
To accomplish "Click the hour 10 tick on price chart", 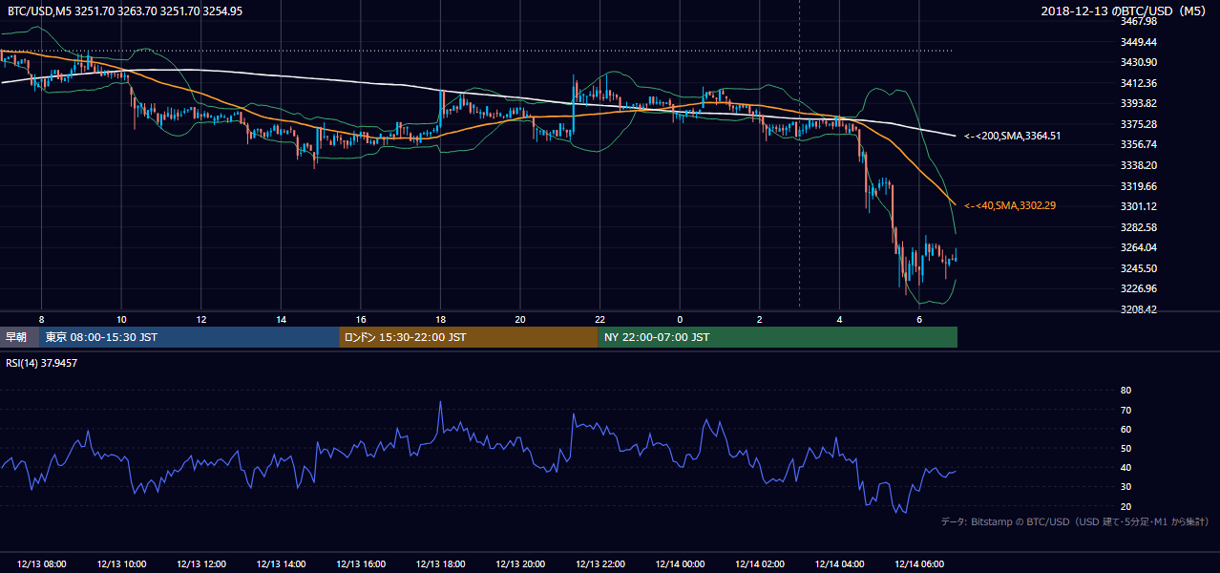I will (121, 319).
